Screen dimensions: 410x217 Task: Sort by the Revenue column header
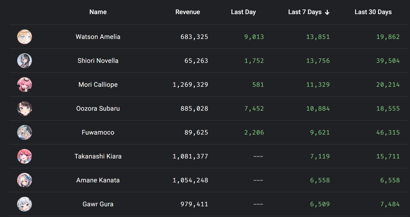tap(188, 12)
